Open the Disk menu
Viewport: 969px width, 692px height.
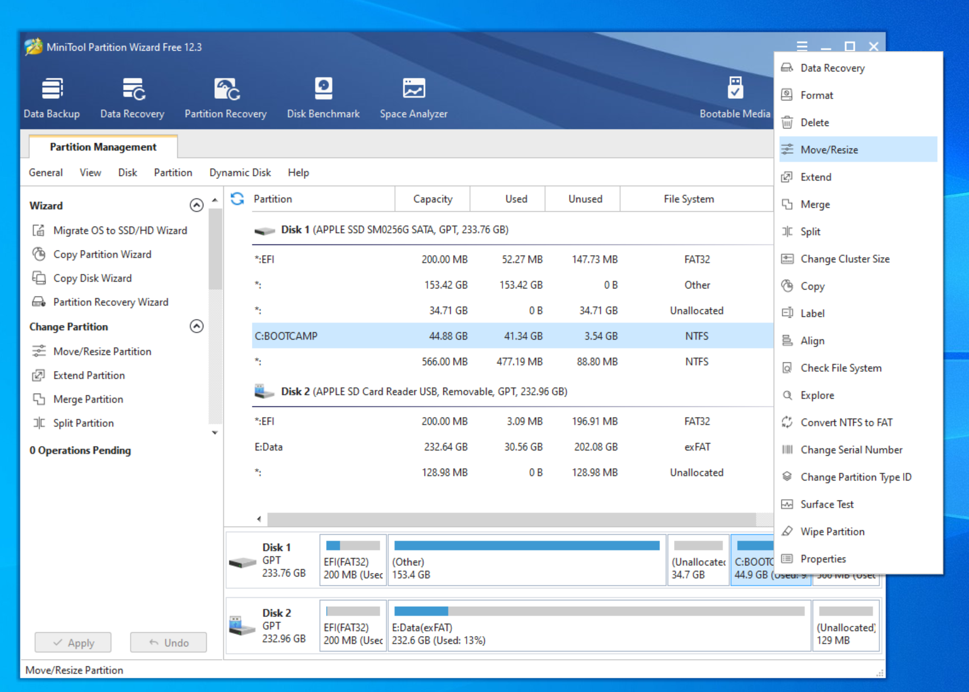coord(127,173)
